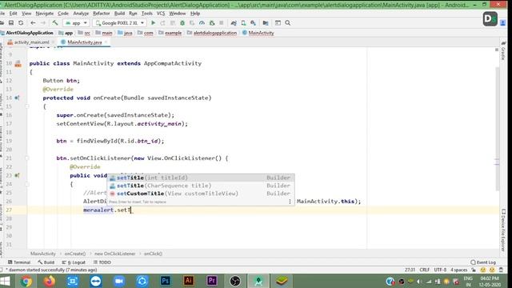Click the OBS Studio taskbar icon
512x288 pixels.
(x=235, y=281)
